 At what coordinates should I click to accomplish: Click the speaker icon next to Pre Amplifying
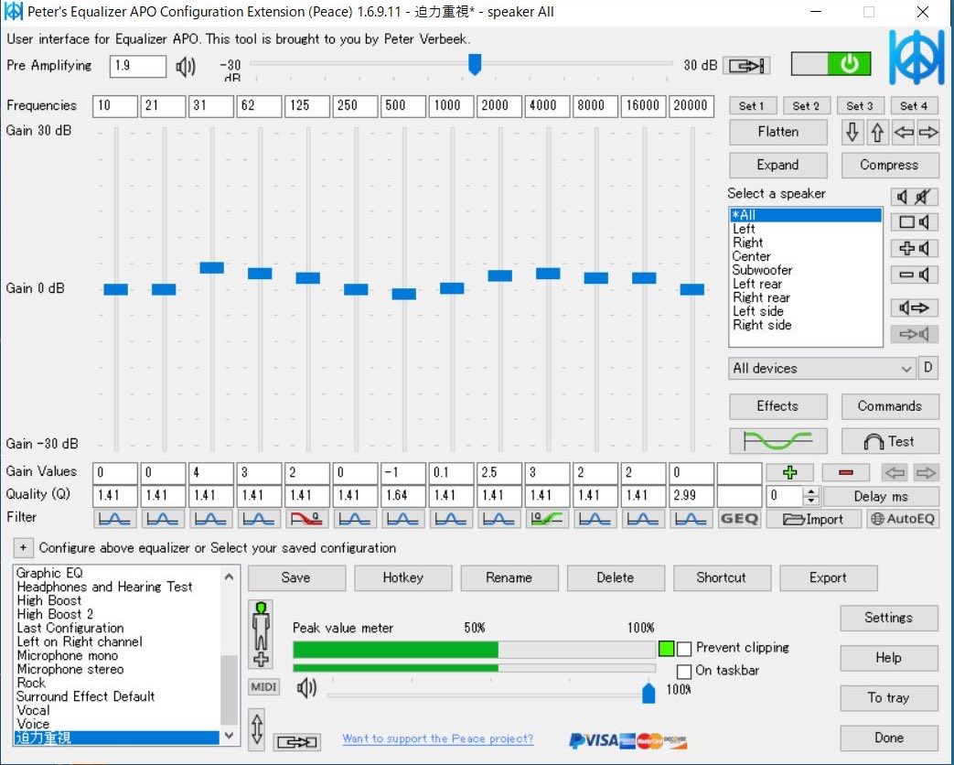point(186,66)
